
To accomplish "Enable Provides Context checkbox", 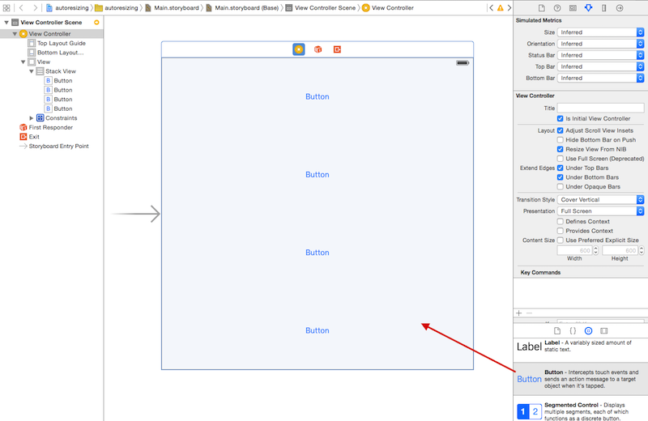I will [x=560, y=231].
